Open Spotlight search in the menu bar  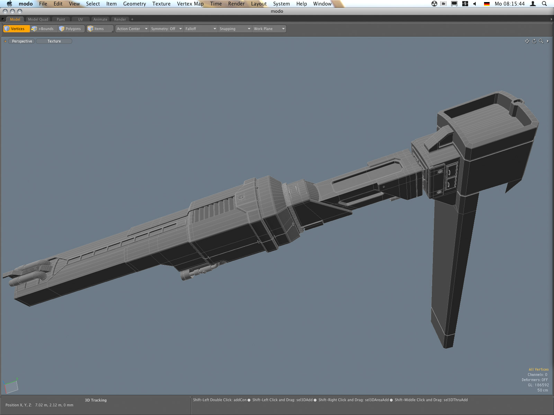(x=544, y=4)
